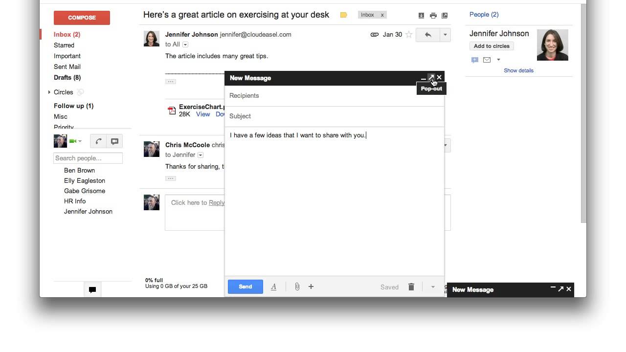This screenshot has height=352, width=626.
Task: Open formatting options in compose toolbar
Action: tap(273, 287)
